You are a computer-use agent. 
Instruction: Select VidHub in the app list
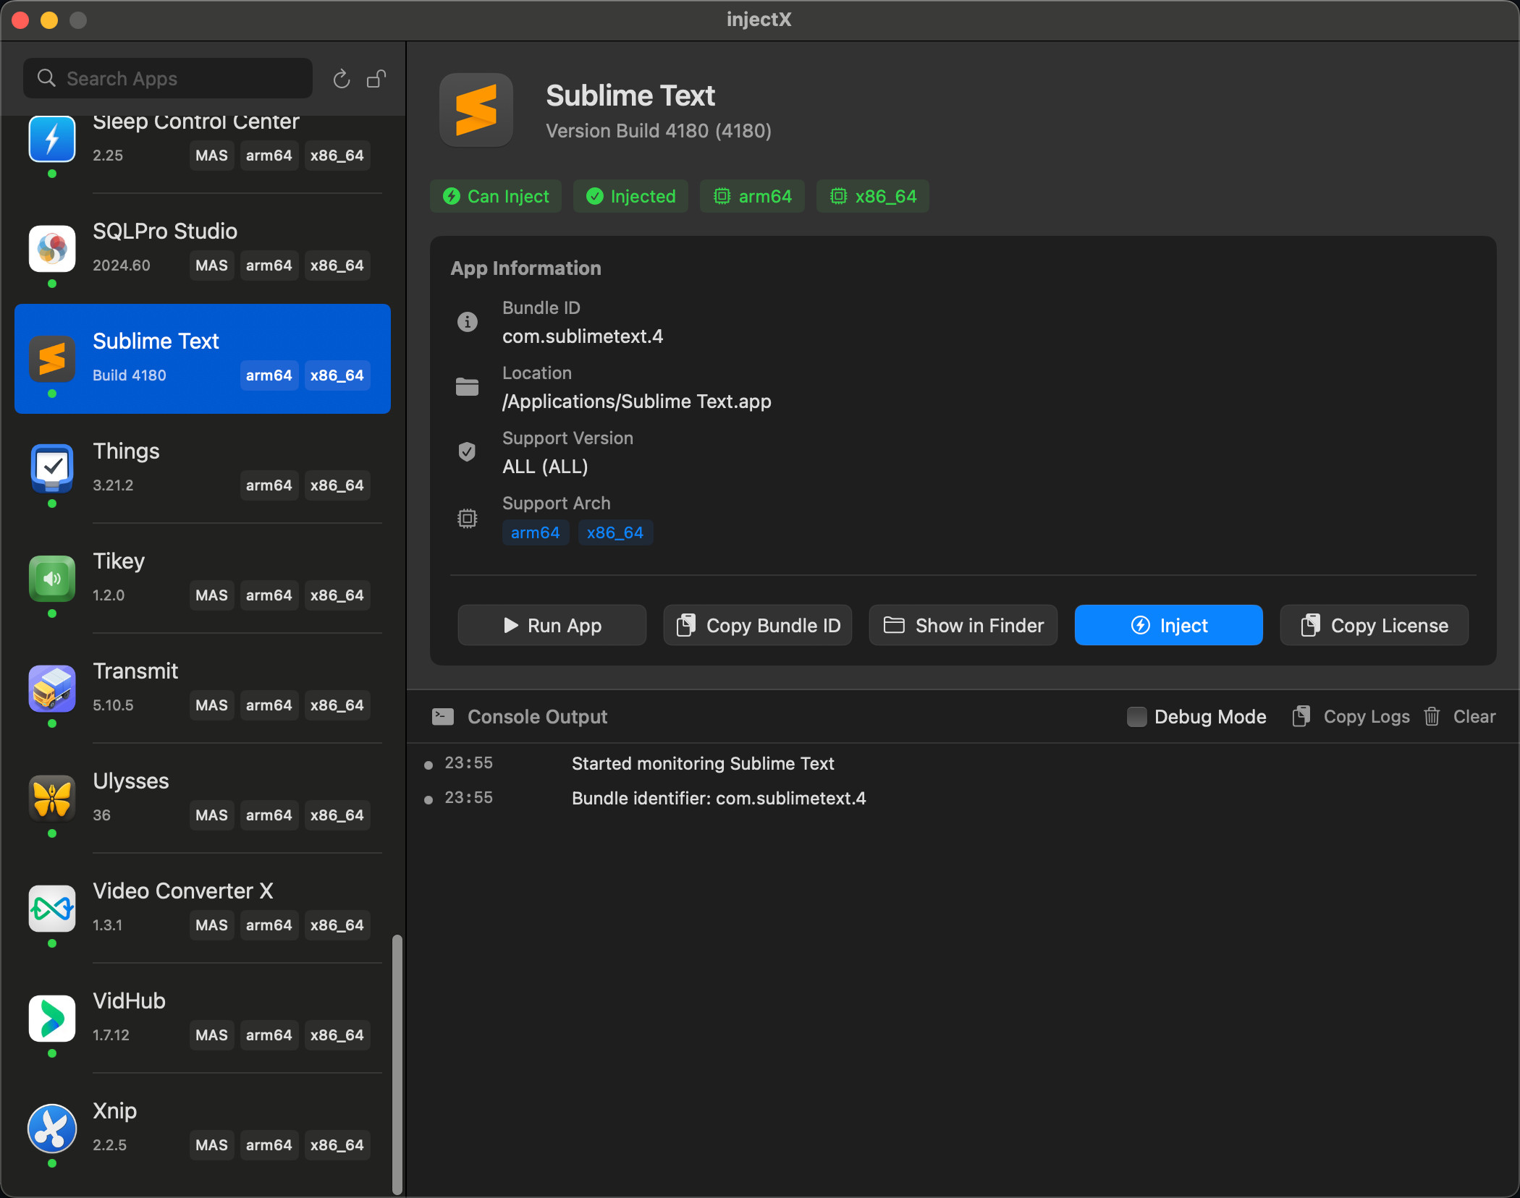(203, 1019)
